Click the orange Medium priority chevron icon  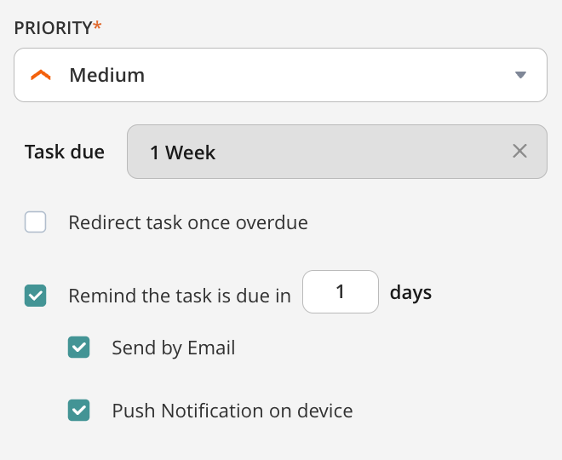tap(40, 75)
